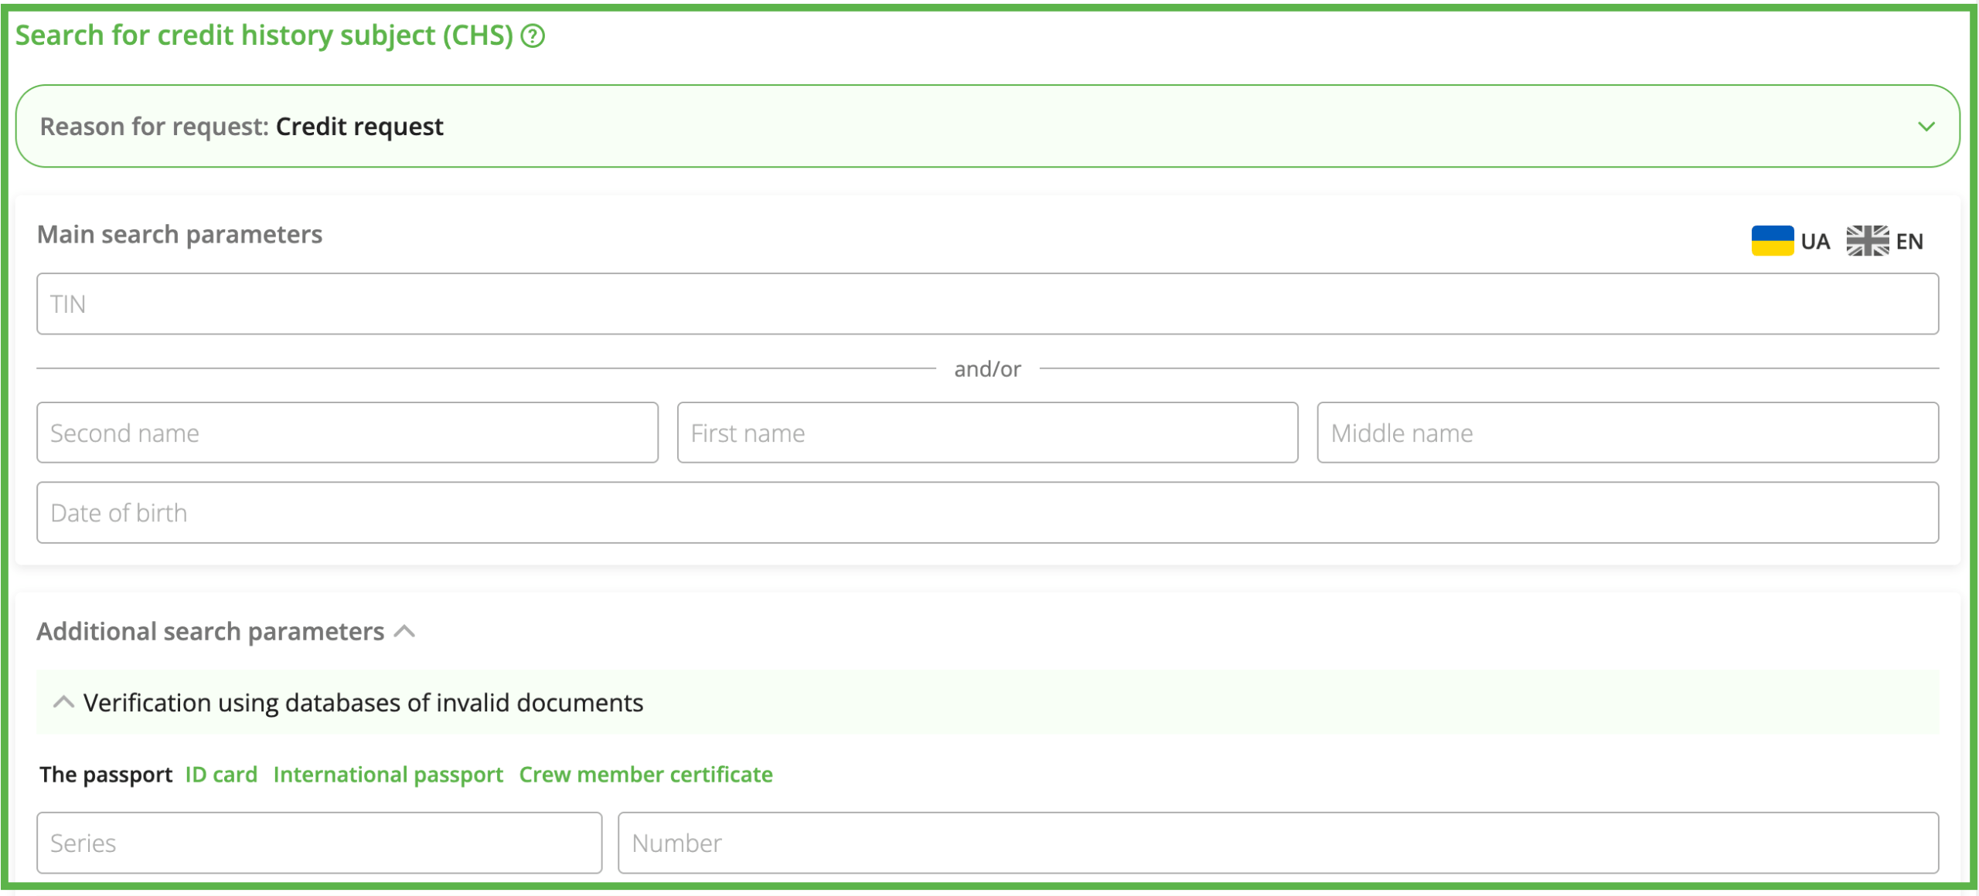Click the dropdown chevron beside Credit request
Screen dimensions: 1979x896
coord(1926,126)
